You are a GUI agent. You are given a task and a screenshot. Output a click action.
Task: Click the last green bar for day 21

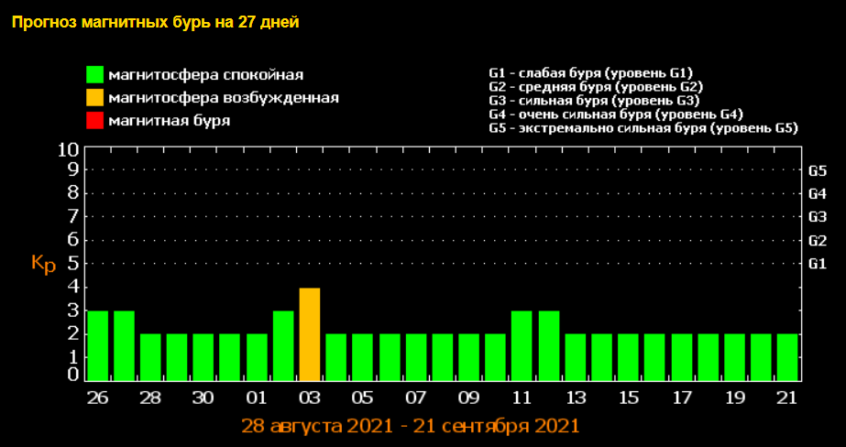[787, 356]
